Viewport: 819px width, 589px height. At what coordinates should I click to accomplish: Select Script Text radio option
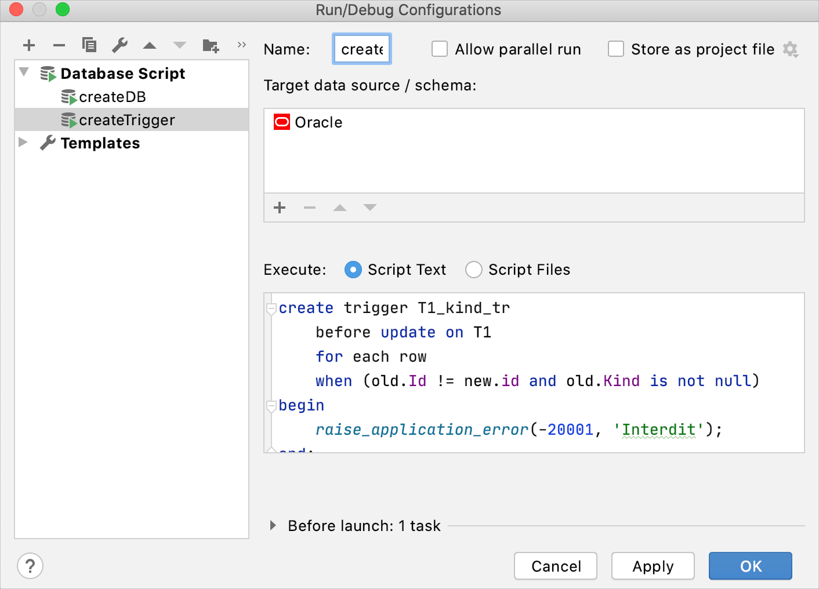click(x=353, y=270)
